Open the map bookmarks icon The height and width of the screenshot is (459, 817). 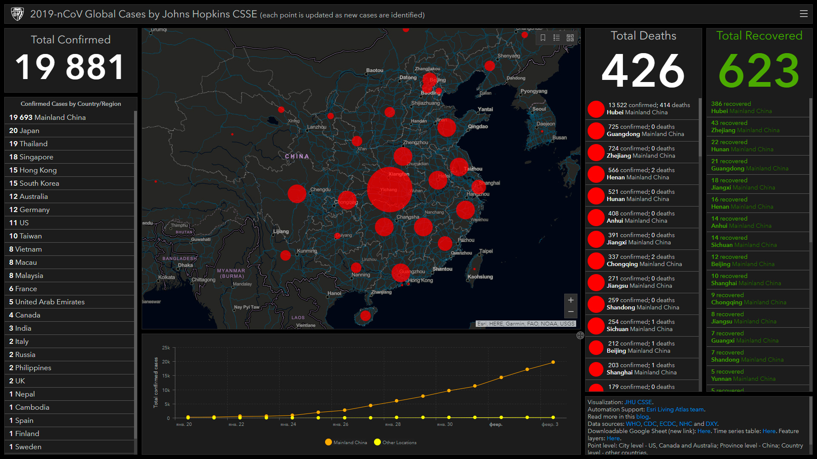543,38
